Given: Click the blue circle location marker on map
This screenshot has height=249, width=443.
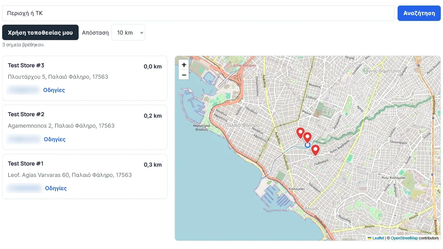Looking at the screenshot, I should click(308, 145).
